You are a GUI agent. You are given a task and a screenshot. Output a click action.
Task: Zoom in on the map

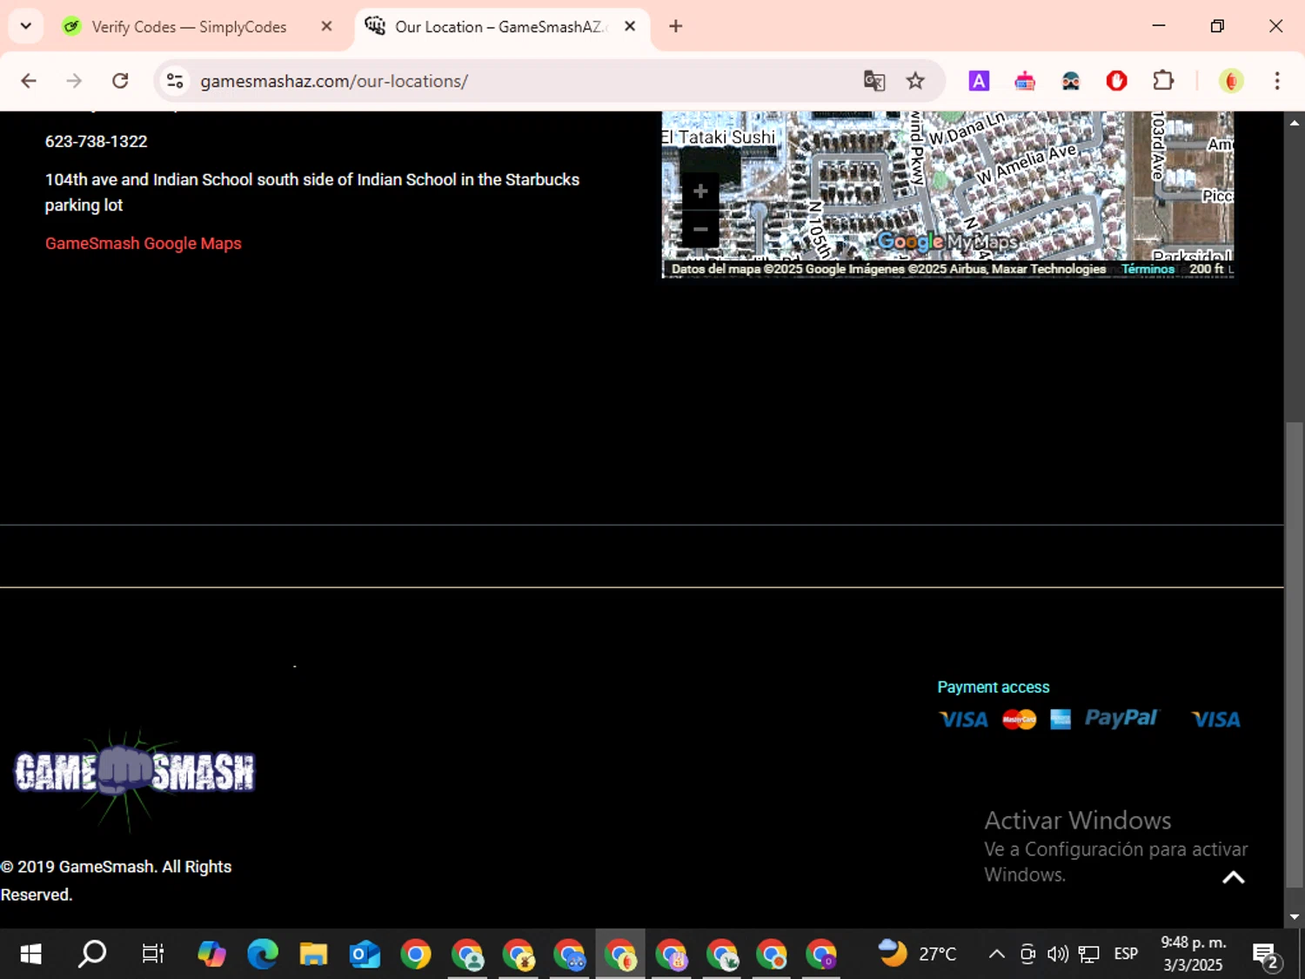point(700,191)
